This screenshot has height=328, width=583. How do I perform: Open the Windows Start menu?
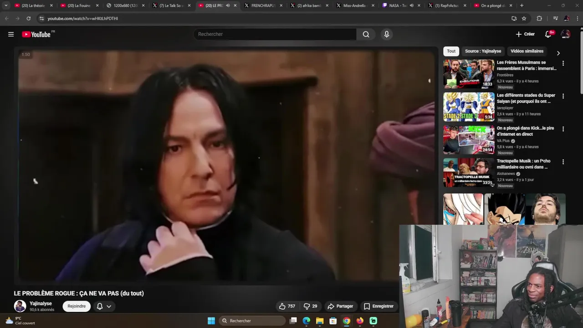click(211, 321)
